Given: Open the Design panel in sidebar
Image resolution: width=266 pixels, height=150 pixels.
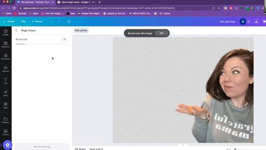Looking at the screenshot, I should 5,32.
